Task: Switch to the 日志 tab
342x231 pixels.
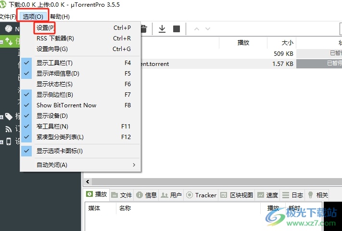Action: (292, 195)
